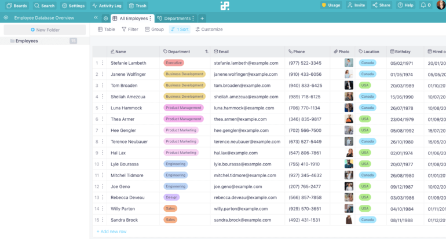
Task: Collapse sidebar with double chevron icon
Action: [x=96, y=17]
